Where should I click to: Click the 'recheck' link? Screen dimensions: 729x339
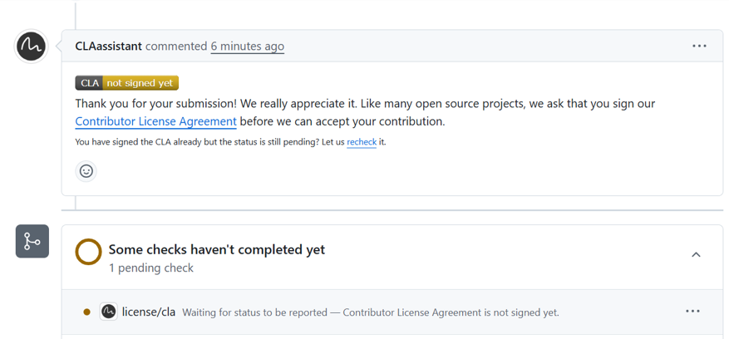pyautogui.click(x=362, y=142)
